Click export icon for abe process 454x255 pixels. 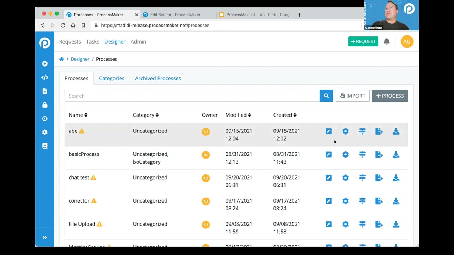(x=379, y=131)
